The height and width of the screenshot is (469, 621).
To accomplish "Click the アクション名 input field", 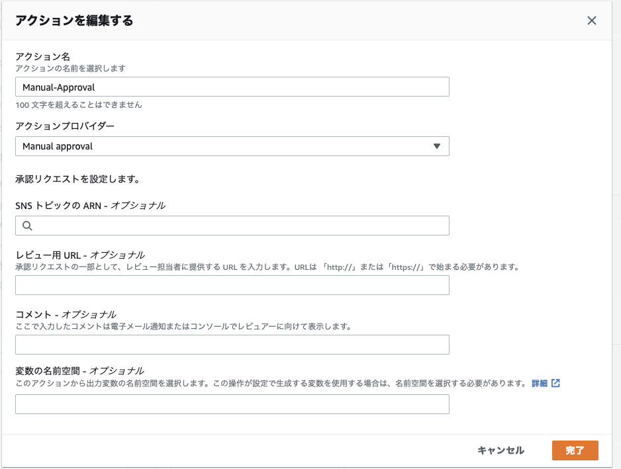I will (232, 87).
